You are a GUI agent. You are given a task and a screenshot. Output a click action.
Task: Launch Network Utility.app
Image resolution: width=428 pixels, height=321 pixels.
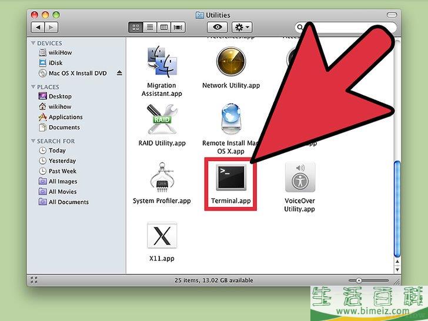pos(230,63)
